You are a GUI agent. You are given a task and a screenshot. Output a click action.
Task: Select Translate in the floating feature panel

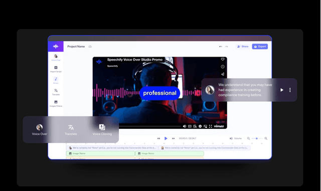(71, 129)
